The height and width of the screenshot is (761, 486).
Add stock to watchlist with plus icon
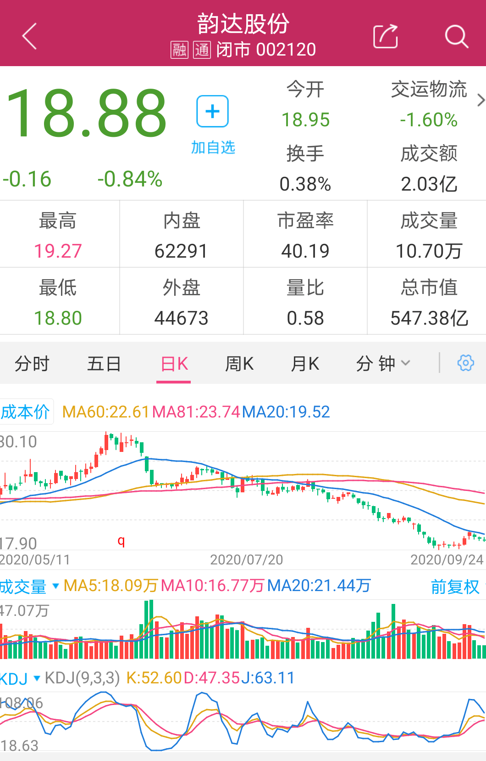(x=213, y=111)
